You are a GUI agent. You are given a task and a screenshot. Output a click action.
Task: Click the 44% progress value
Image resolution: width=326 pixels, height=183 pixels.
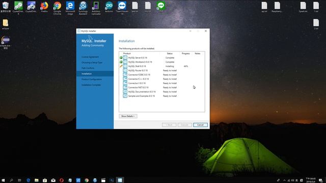coord(185,67)
